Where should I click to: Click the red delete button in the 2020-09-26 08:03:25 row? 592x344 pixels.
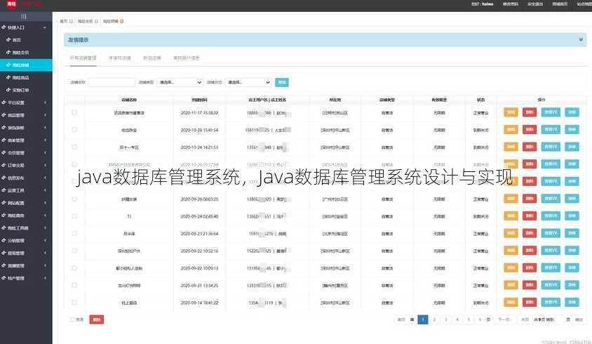(x=530, y=199)
